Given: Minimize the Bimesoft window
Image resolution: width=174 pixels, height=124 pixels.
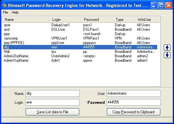Looking at the screenshot, I should 154,5.
